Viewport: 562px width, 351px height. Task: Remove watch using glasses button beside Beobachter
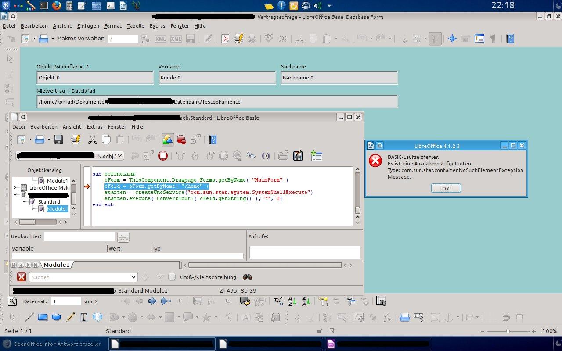[123, 237]
